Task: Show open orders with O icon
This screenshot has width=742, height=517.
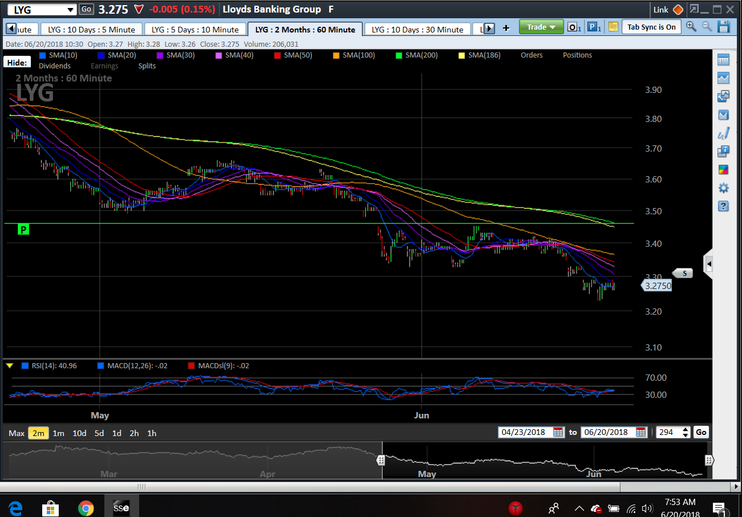Action: [x=574, y=27]
